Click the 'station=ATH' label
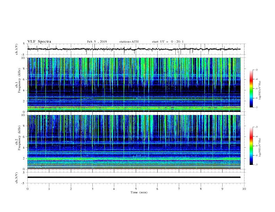The width and height of the screenshot is (275, 212). pyautogui.click(x=129, y=42)
